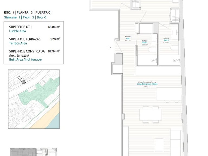Select the 'SUPERFICIE TERRAZAS' label
208x156 pixels.
pyautogui.click(x=25, y=39)
